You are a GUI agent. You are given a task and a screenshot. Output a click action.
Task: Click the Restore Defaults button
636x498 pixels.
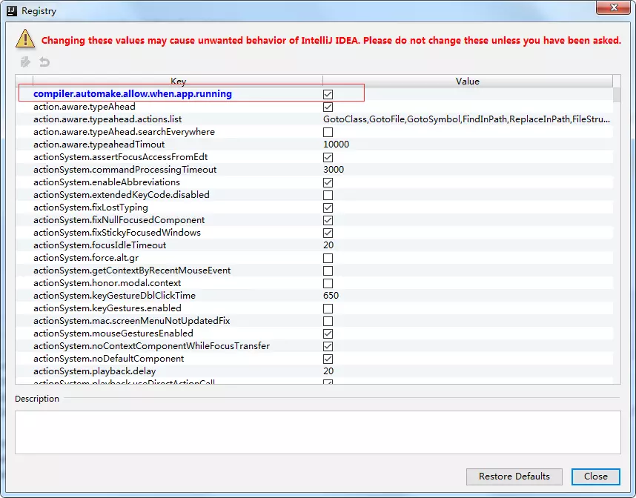click(514, 477)
